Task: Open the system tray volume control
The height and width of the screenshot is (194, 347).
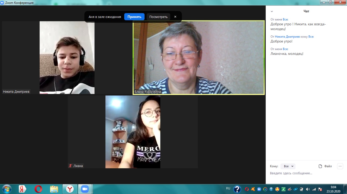Action: [x=308, y=189]
